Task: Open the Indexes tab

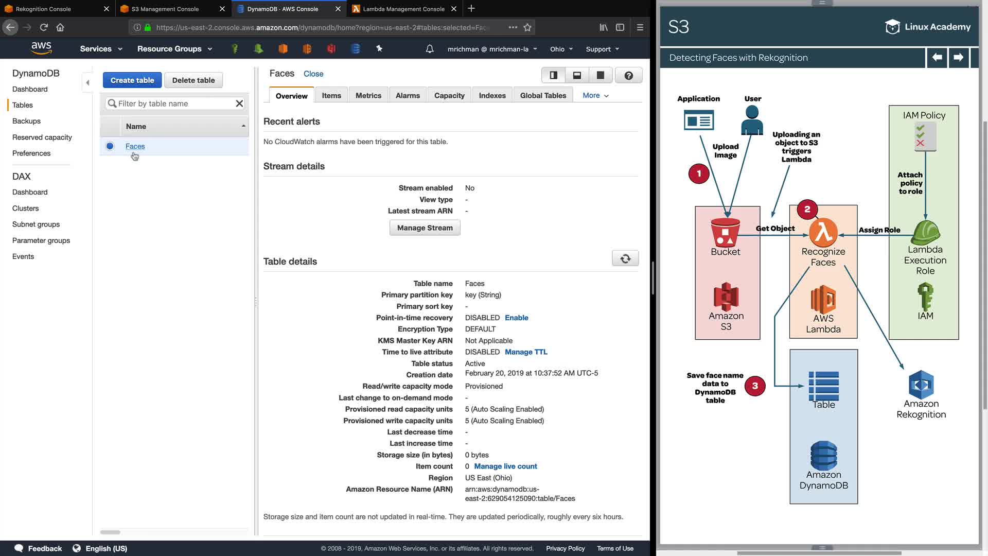Action: [492, 96]
